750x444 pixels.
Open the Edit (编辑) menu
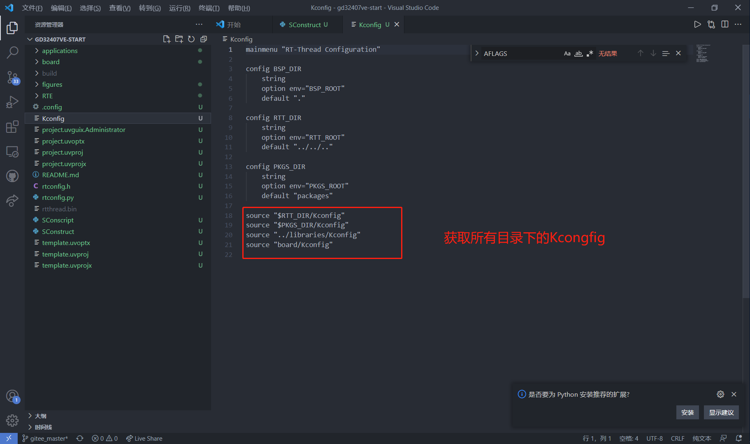click(61, 8)
